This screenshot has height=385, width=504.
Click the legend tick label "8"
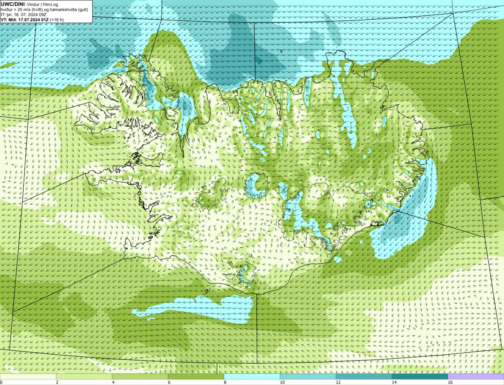pyautogui.click(x=225, y=382)
